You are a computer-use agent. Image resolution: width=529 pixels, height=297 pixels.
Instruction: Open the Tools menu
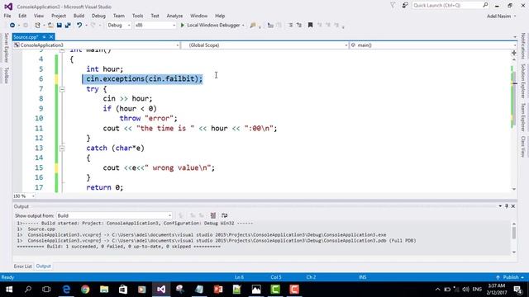[x=137, y=16]
